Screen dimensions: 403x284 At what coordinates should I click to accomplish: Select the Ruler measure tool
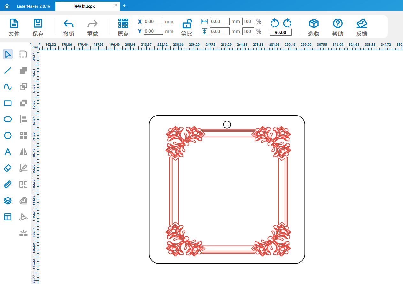[8, 184]
